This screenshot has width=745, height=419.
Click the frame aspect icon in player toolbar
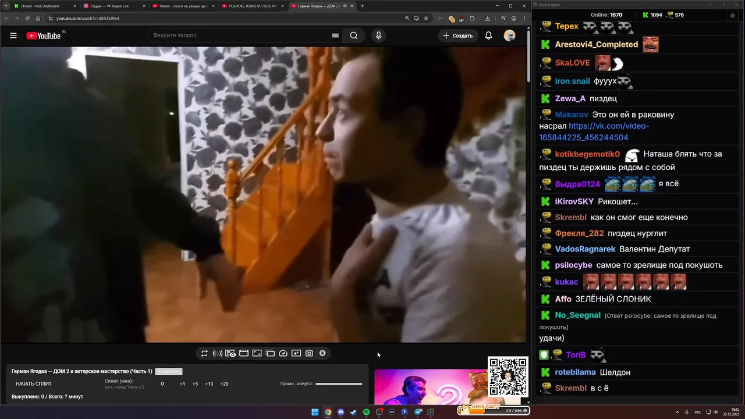click(257, 353)
